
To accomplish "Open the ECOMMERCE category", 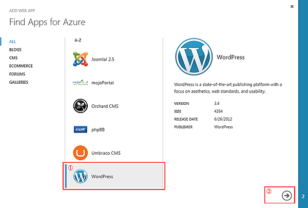I will coord(21,66).
